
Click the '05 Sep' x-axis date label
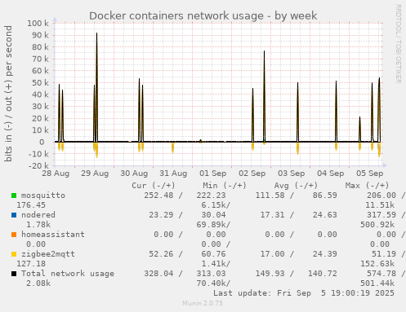pos(369,174)
